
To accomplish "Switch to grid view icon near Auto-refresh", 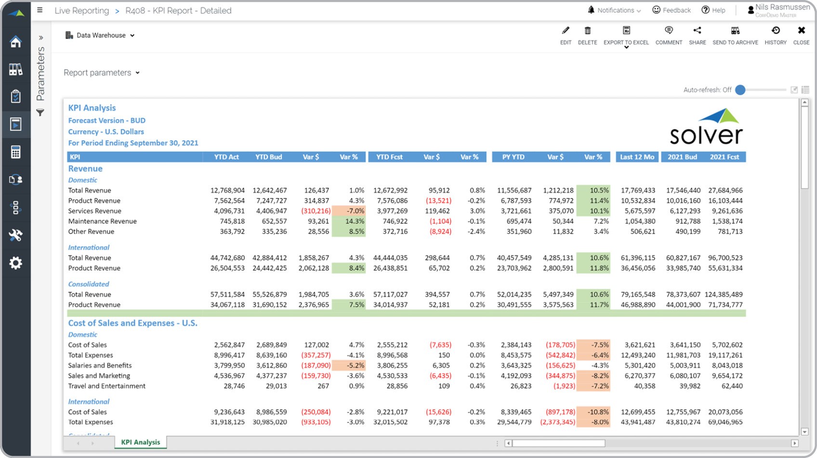I will point(805,90).
